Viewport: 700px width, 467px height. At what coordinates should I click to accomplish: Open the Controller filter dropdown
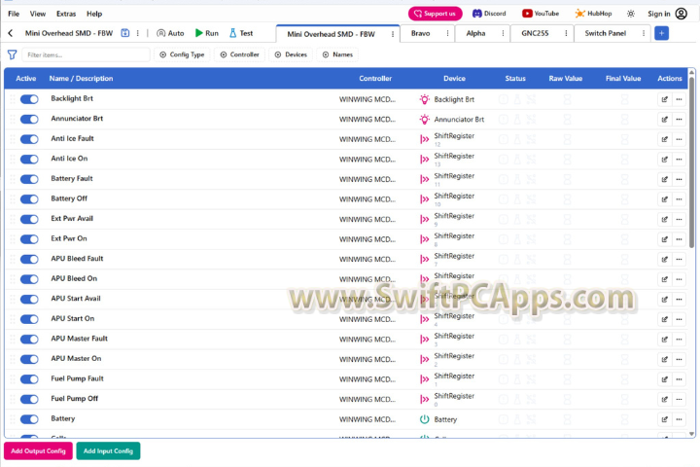tap(240, 54)
